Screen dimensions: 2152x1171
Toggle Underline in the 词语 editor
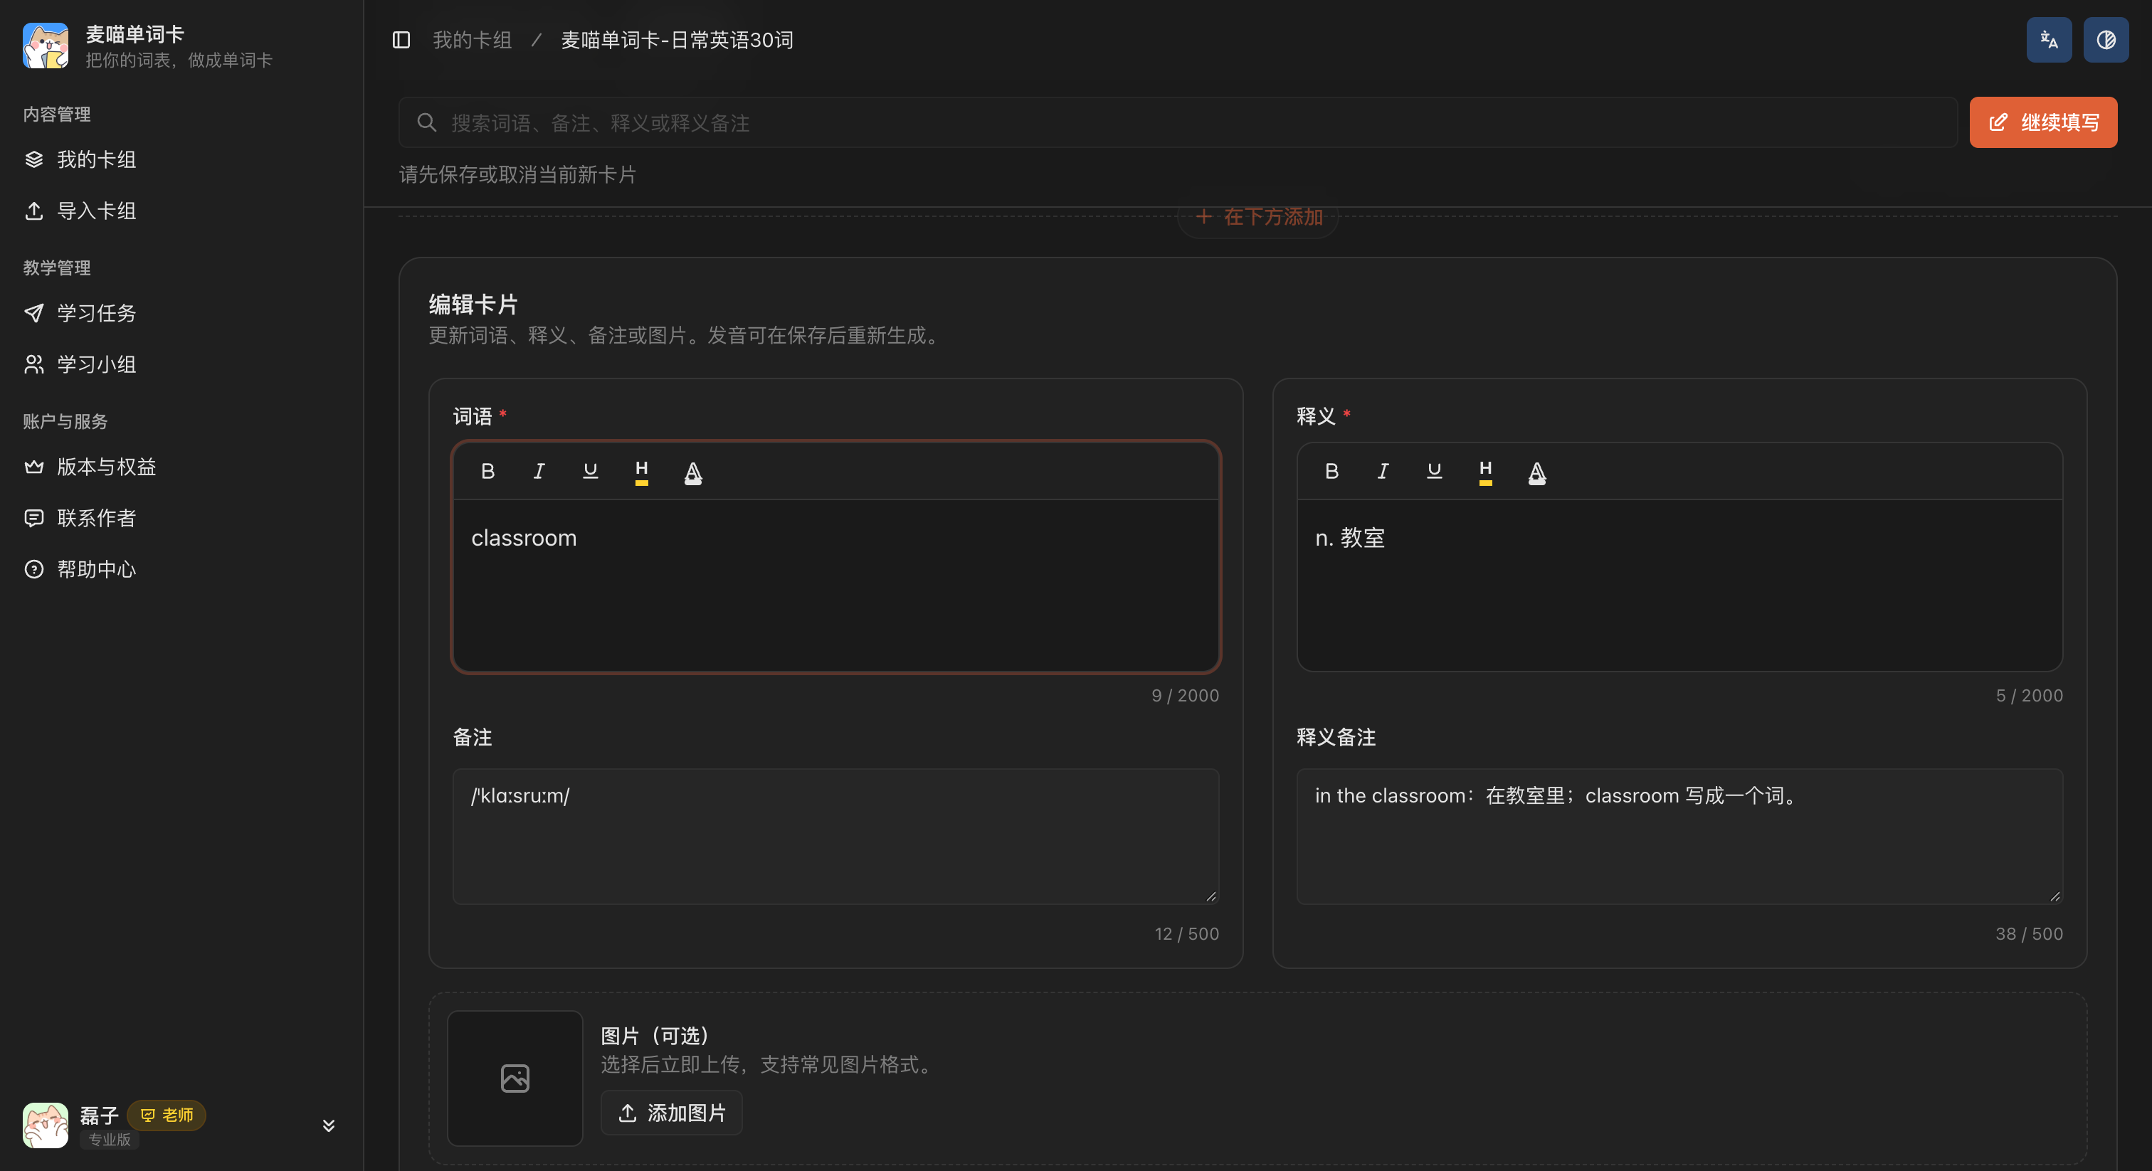[x=590, y=472]
